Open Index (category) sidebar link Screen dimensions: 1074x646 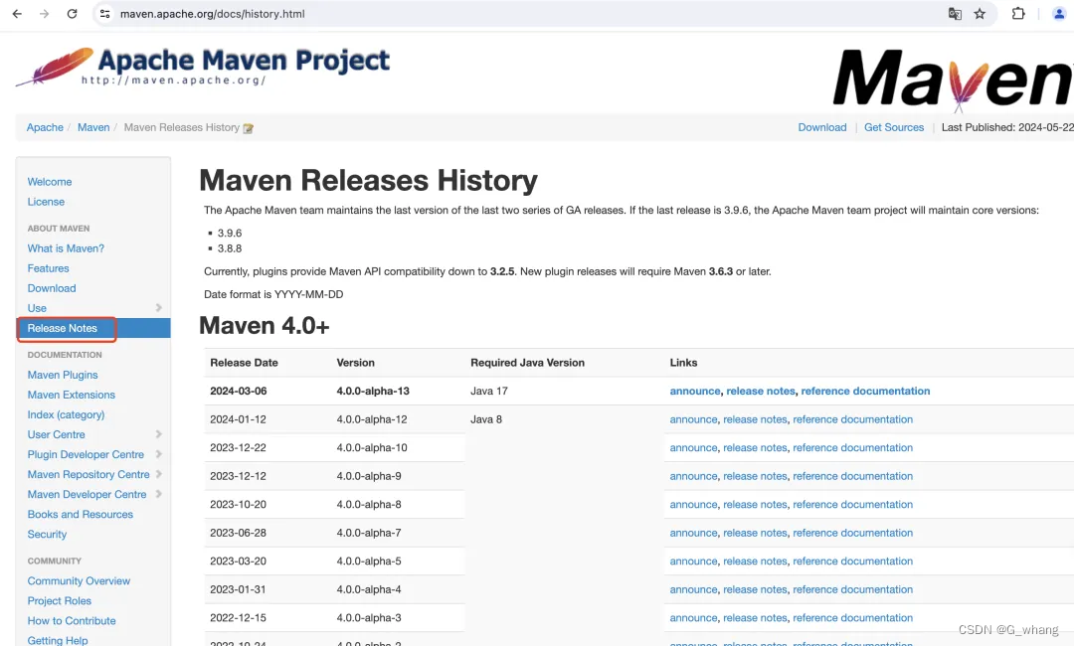[x=66, y=414]
